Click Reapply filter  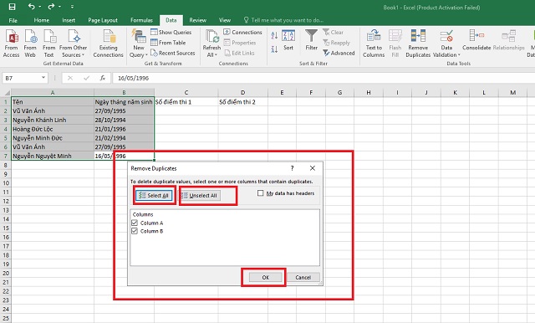pos(336,43)
